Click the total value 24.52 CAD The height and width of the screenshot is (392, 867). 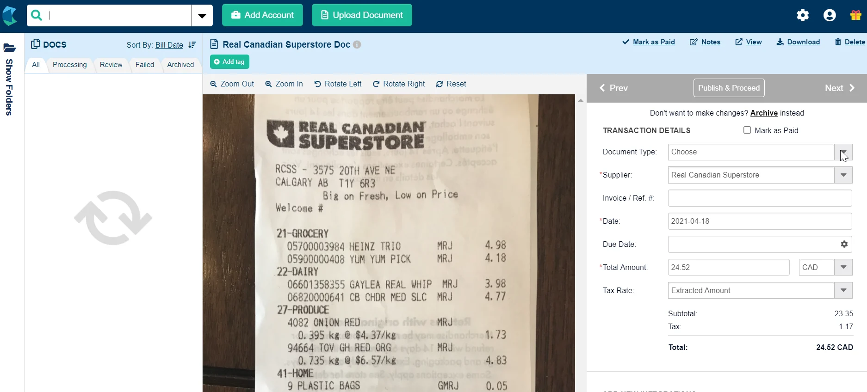point(835,347)
